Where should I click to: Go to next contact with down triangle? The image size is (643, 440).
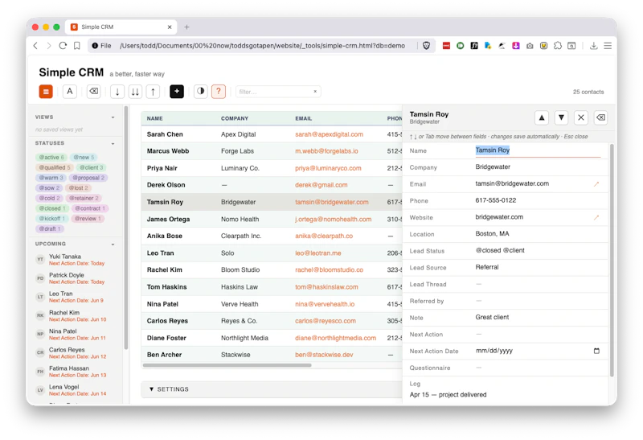coord(561,117)
